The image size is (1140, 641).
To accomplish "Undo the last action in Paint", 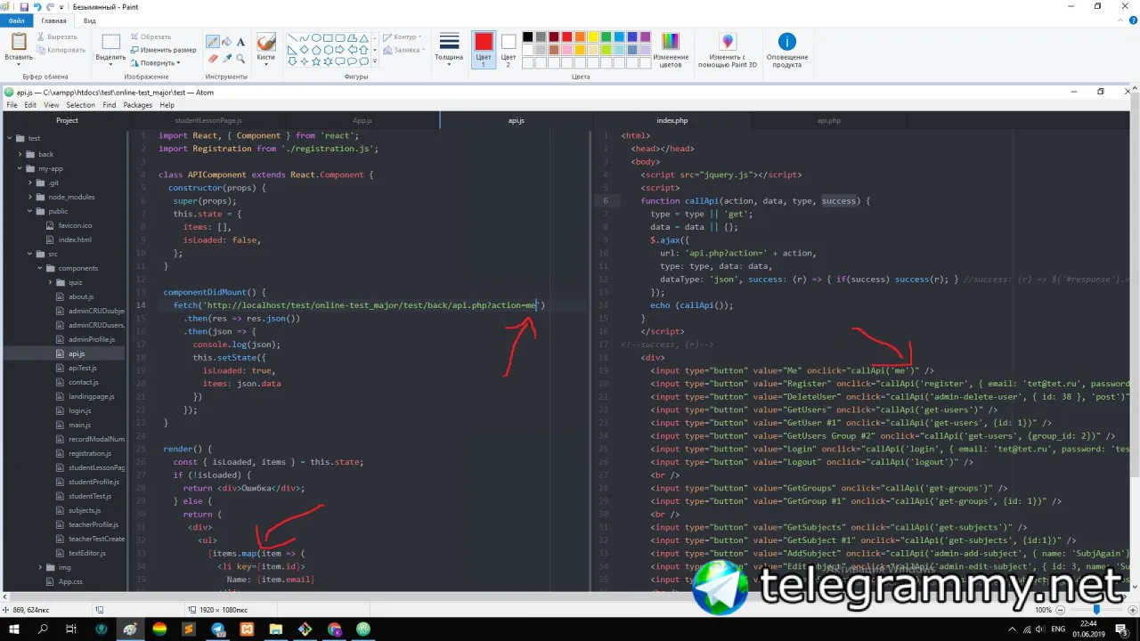I will (x=37, y=6).
